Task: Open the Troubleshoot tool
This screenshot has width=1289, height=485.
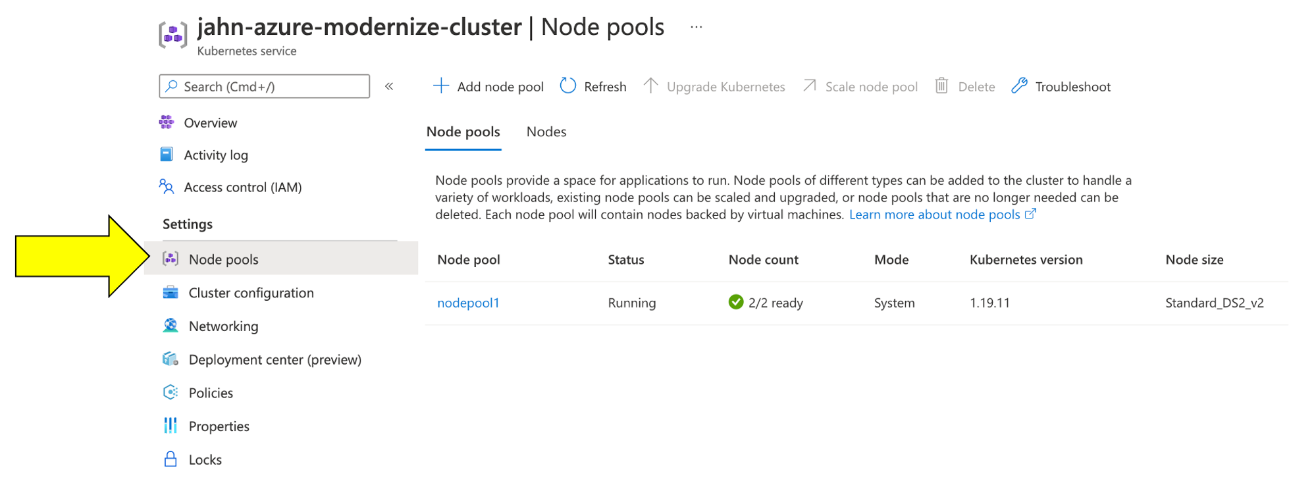Action: tap(1061, 86)
